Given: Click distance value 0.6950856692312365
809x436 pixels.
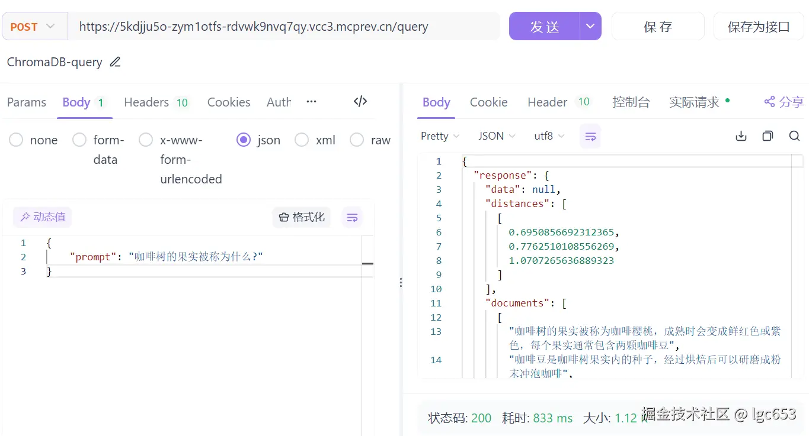Looking at the screenshot, I should pyautogui.click(x=562, y=232).
